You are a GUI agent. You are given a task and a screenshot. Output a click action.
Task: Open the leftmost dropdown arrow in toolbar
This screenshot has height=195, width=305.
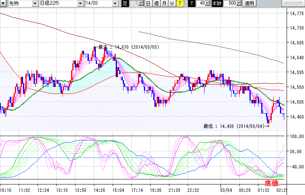pyautogui.click(x=3, y=4)
